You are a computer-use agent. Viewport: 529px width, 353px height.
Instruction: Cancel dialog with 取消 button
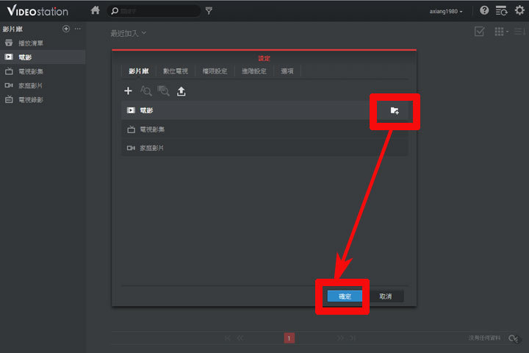point(386,296)
